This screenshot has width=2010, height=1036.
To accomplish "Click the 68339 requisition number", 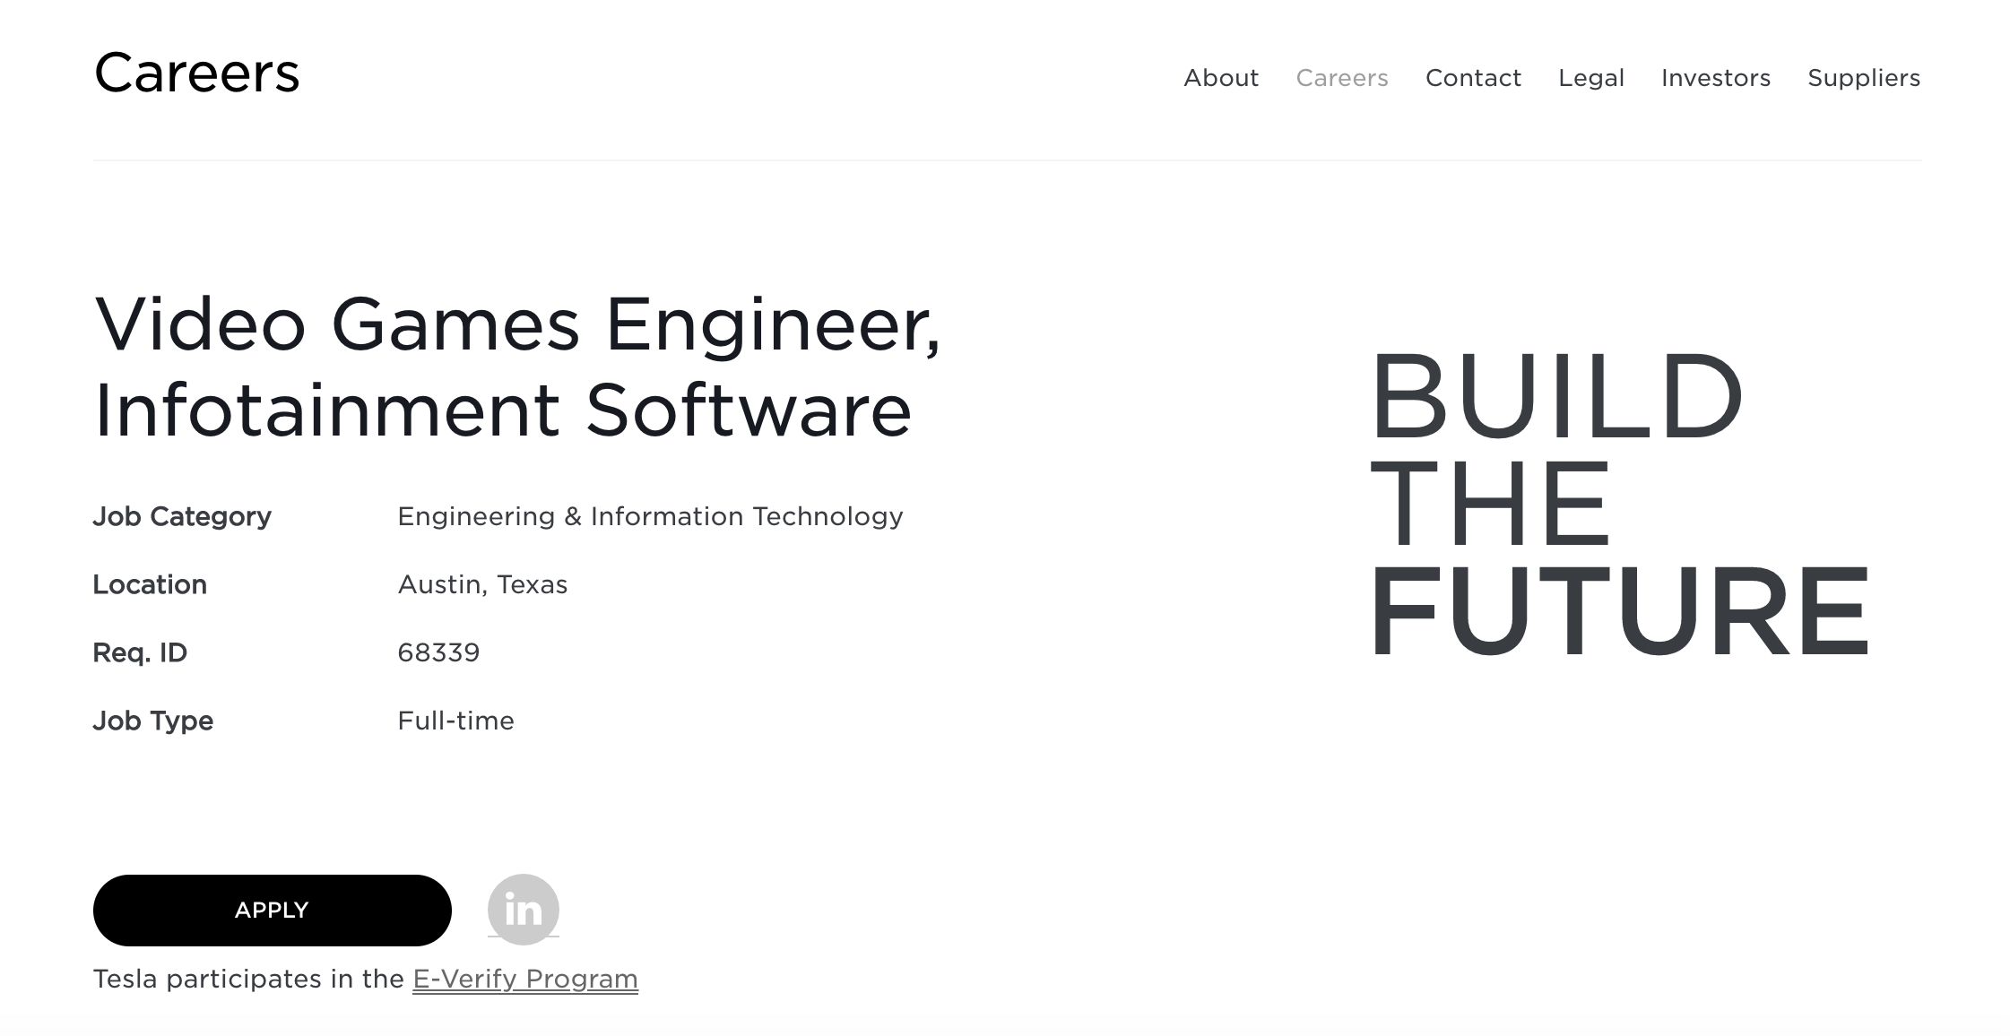I will 438,652.
